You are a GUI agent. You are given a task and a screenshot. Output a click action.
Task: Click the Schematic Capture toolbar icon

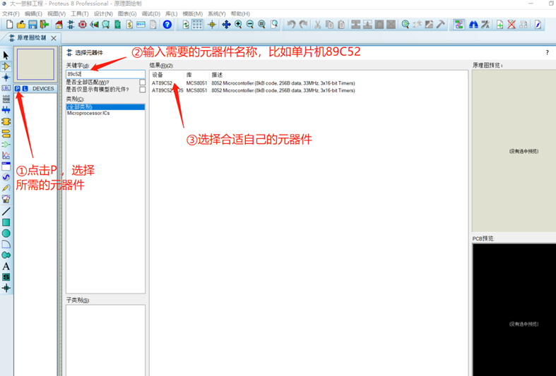click(71, 25)
